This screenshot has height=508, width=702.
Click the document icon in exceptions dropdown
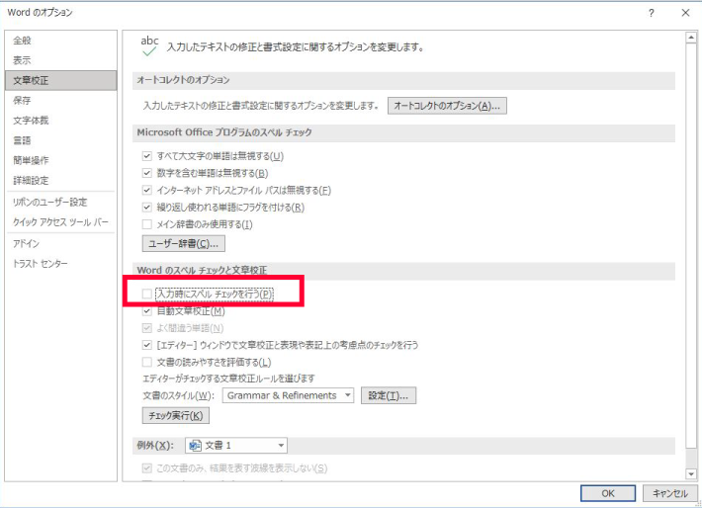click(195, 446)
